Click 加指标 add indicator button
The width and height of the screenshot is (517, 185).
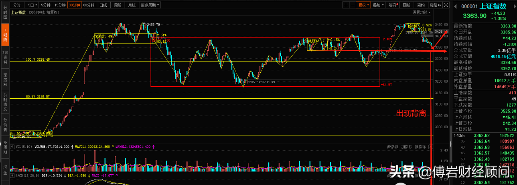pos(406,147)
